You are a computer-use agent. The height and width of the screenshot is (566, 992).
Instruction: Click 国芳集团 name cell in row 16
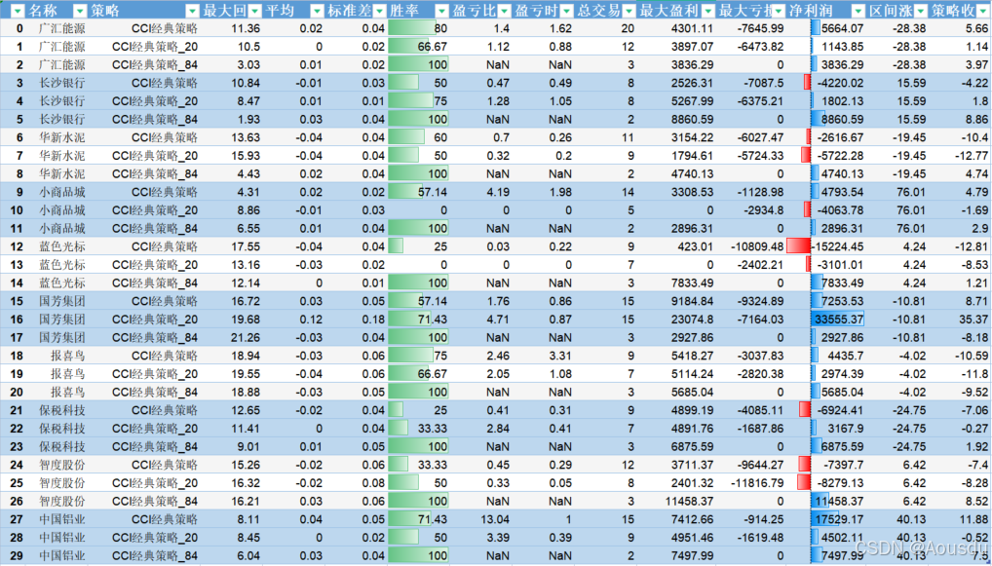tap(62, 320)
